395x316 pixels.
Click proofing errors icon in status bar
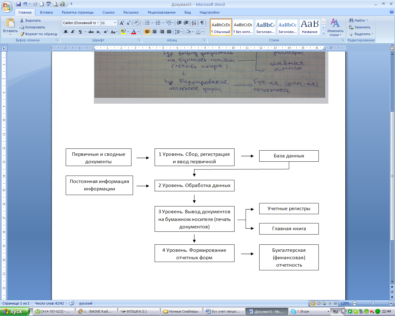[x=72, y=303]
